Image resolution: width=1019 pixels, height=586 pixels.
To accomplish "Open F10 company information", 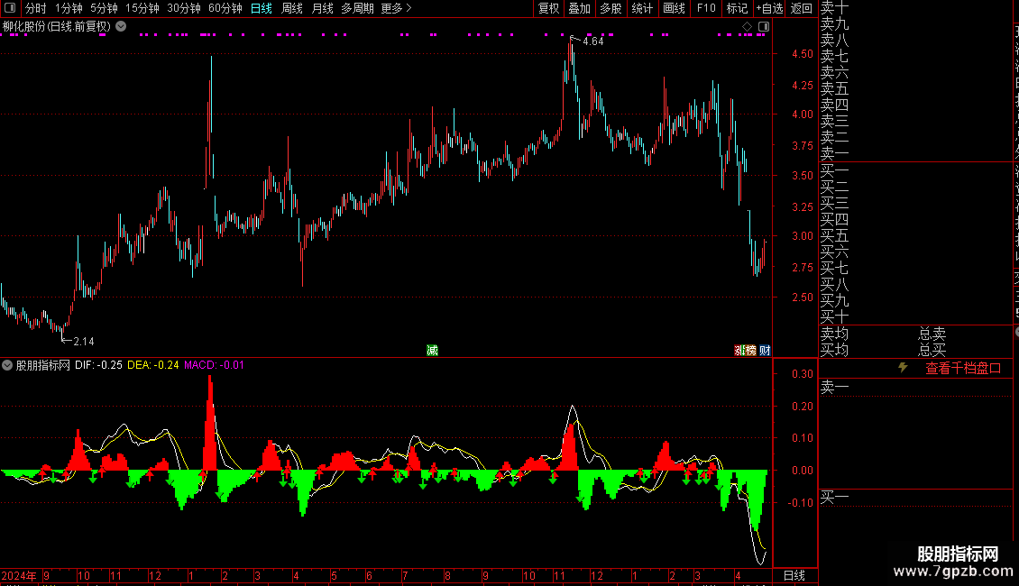I will 706,8.
